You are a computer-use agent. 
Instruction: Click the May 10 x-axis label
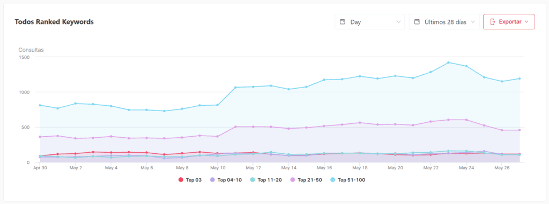218,168
